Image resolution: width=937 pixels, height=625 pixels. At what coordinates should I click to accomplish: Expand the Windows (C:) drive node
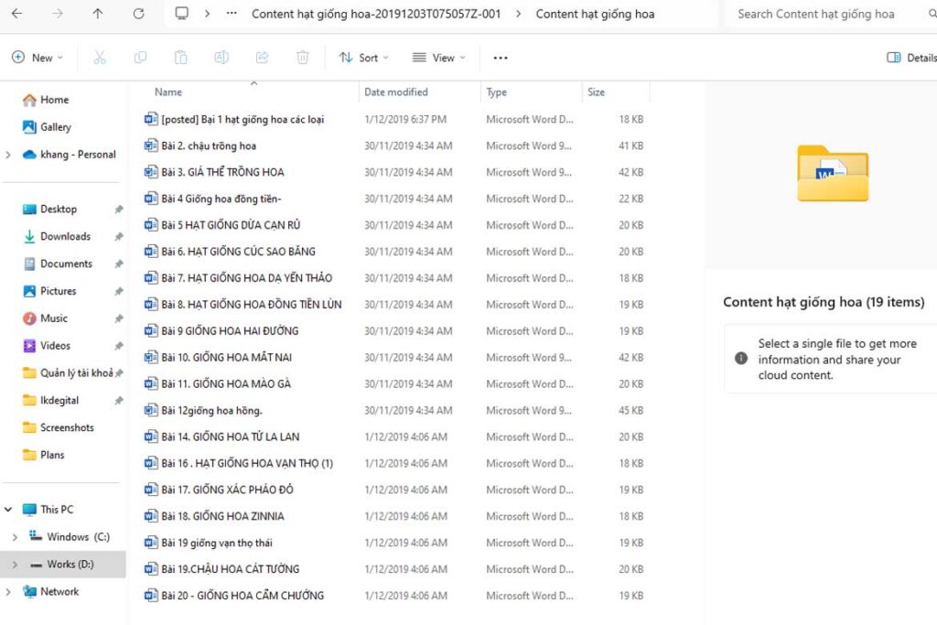click(15, 537)
